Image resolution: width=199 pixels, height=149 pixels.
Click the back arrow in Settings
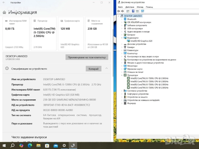coord(4,2)
